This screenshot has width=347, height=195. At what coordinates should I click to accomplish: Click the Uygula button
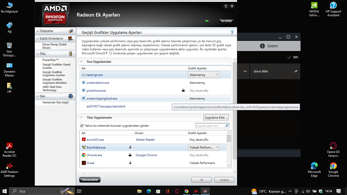coord(224,180)
